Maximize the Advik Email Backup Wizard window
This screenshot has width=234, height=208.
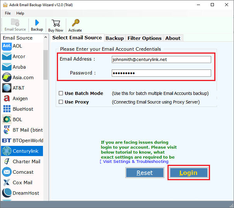212,5
